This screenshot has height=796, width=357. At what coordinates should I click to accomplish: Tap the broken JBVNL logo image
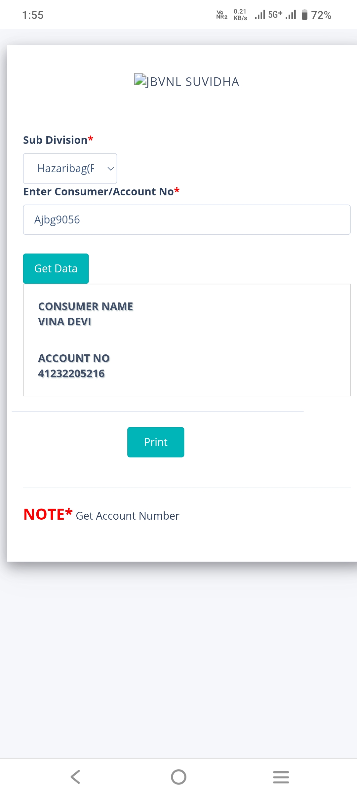coord(140,80)
